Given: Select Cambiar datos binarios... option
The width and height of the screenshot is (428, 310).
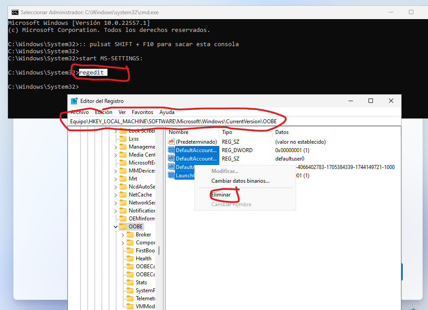Looking at the screenshot, I should point(240,181).
